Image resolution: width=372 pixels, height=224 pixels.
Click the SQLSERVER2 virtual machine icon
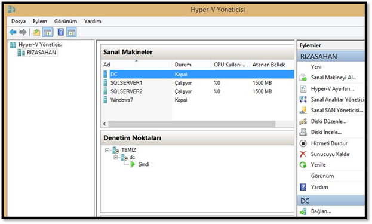pyautogui.click(x=105, y=91)
